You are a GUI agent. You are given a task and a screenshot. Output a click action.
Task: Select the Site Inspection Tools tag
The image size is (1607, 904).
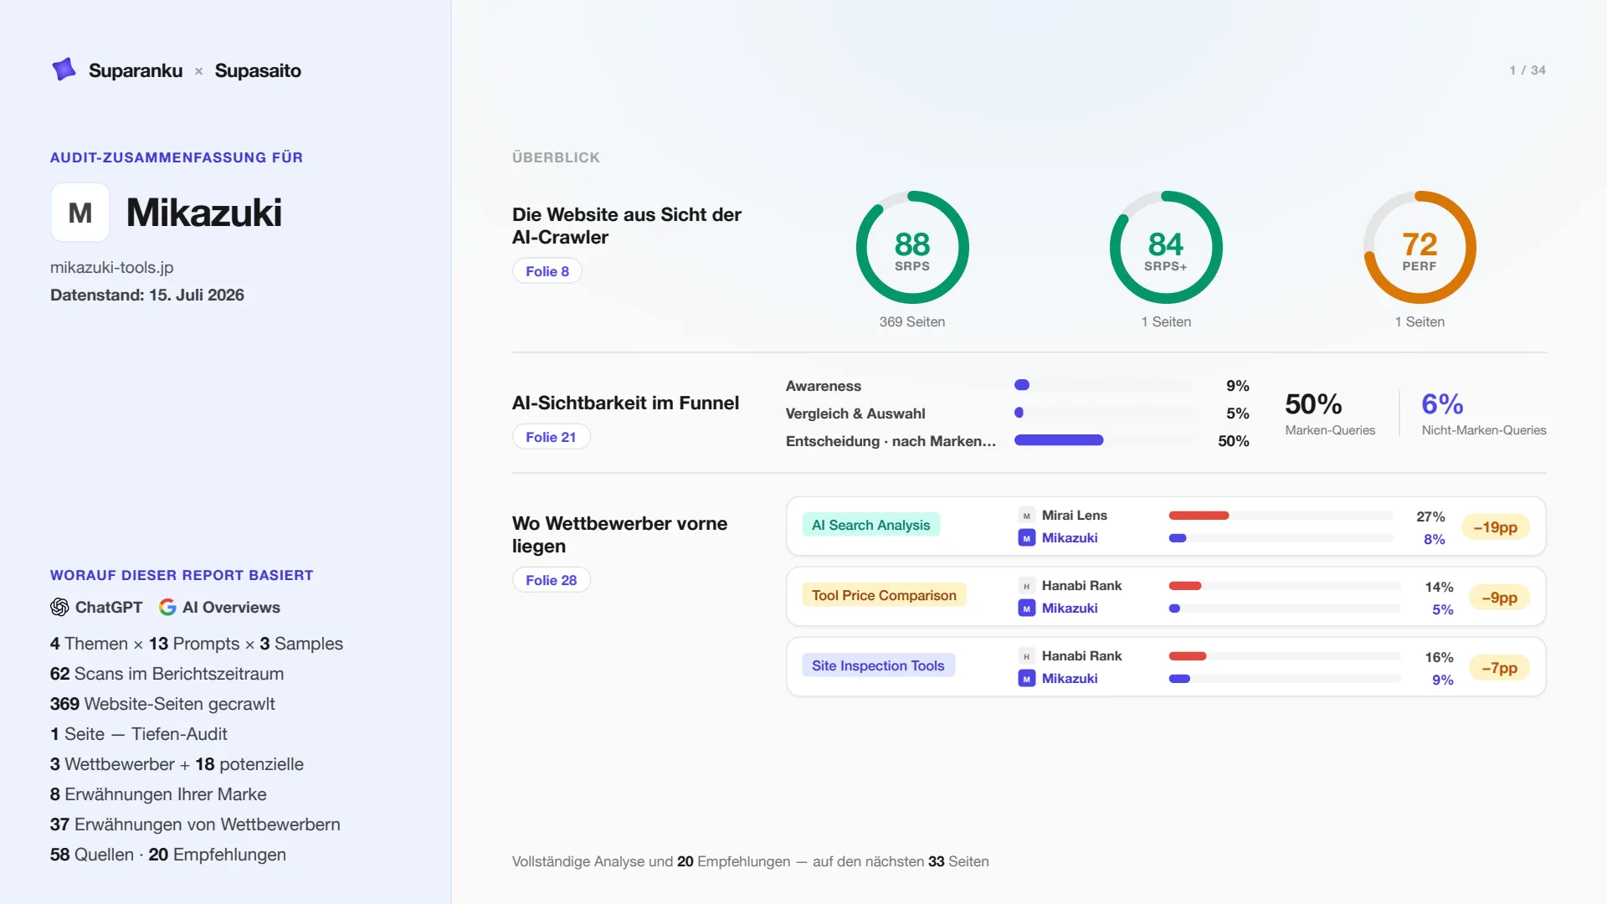(x=878, y=665)
